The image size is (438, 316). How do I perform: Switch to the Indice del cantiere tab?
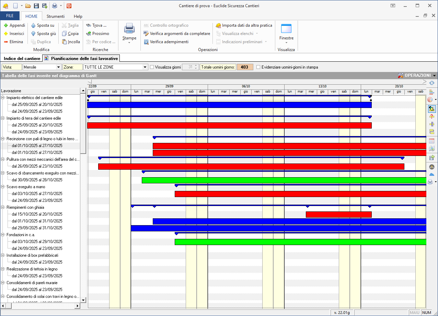click(22, 59)
